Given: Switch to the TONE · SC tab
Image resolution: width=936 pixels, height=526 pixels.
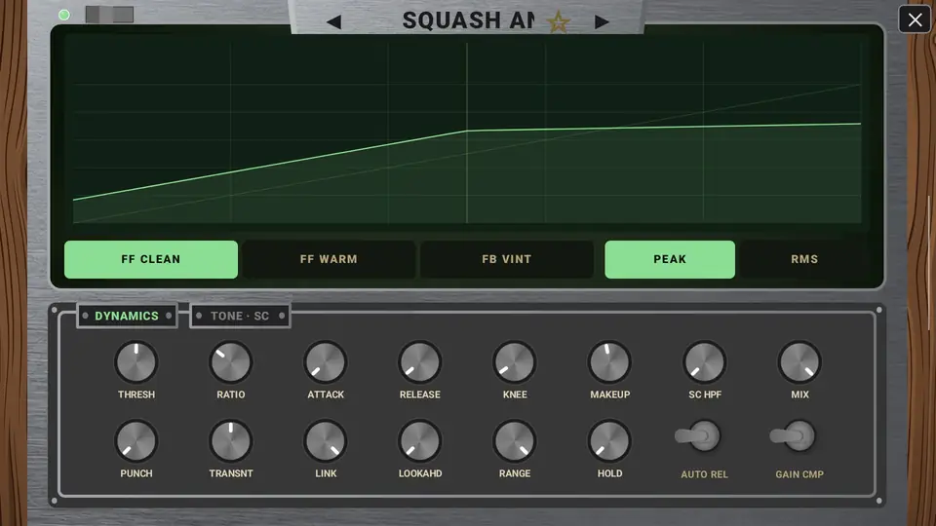Looking at the screenshot, I should (x=240, y=316).
